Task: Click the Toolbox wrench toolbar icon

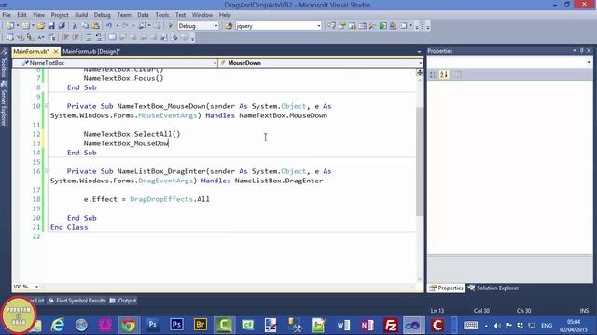Action: [372, 26]
